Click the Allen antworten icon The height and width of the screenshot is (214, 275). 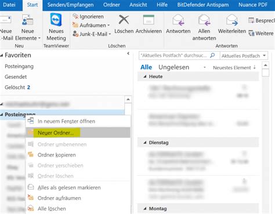click(x=204, y=20)
